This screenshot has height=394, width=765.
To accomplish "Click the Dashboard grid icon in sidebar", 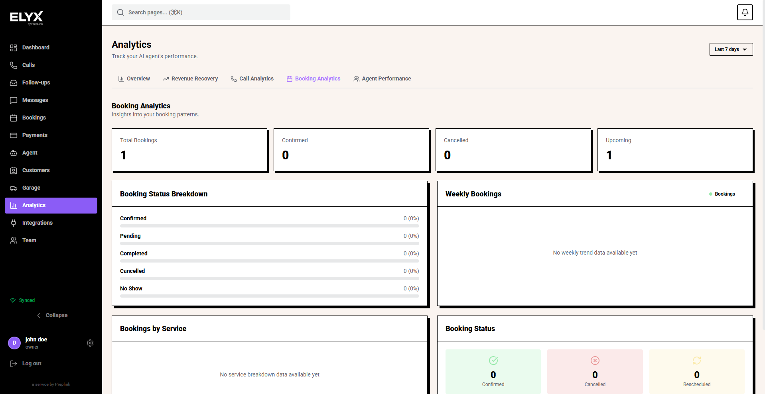I will pos(14,48).
